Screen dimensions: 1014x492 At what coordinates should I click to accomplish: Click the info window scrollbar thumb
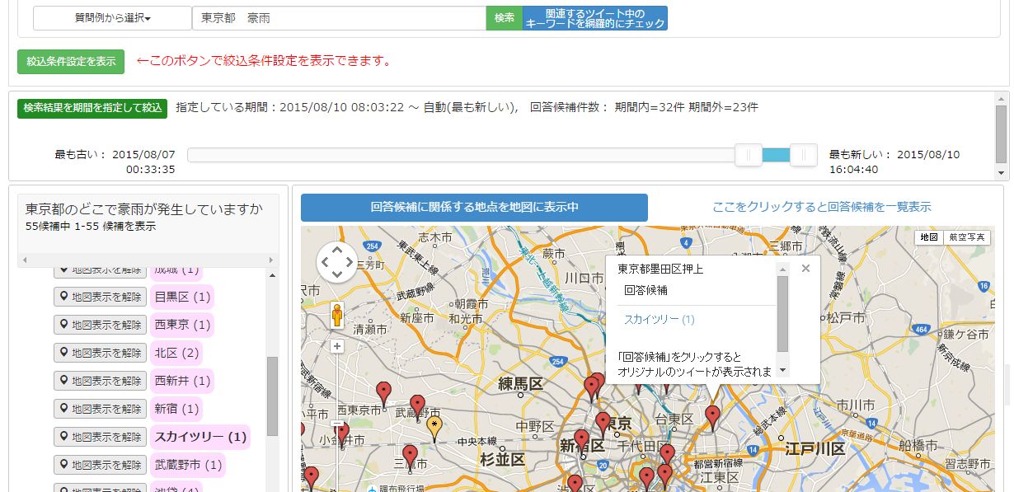click(782, 314)
